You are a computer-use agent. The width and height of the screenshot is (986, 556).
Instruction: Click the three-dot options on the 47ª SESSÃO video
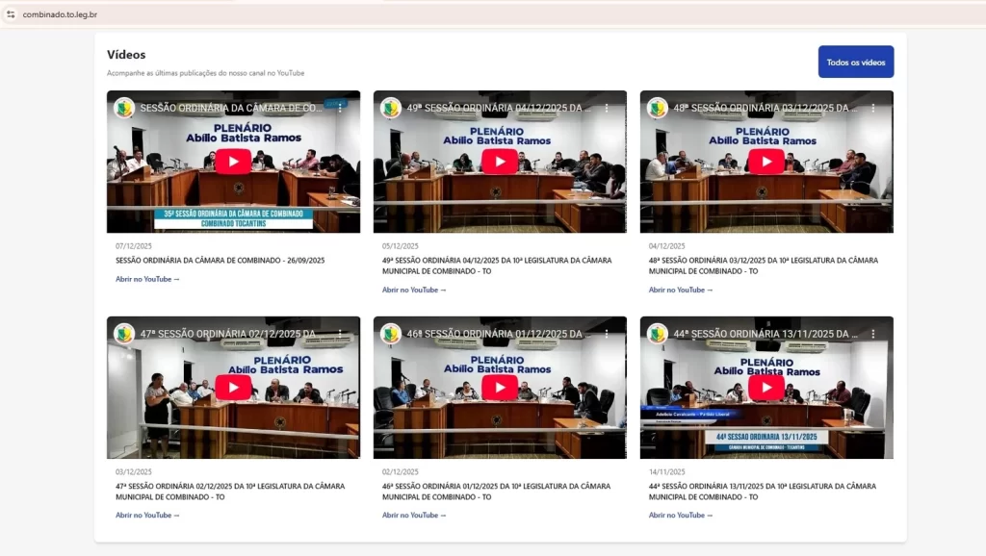[x=338, y=334]
